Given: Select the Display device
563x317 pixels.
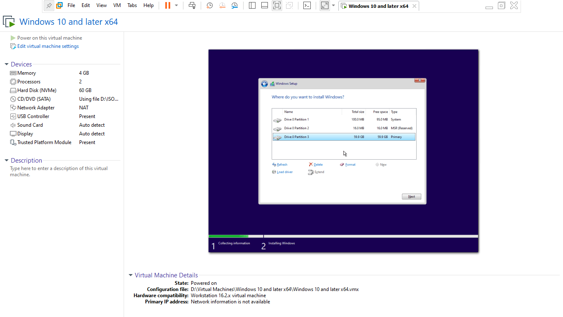Looking at the screenshot, I should pos(65,134).
